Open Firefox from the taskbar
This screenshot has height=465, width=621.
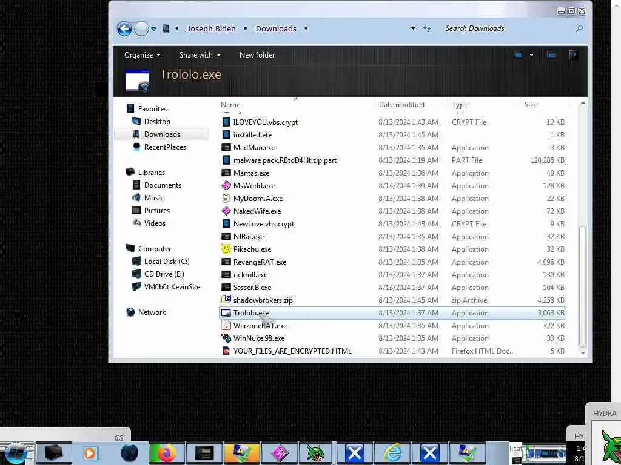pyautogui.click(x=167, y=453)
